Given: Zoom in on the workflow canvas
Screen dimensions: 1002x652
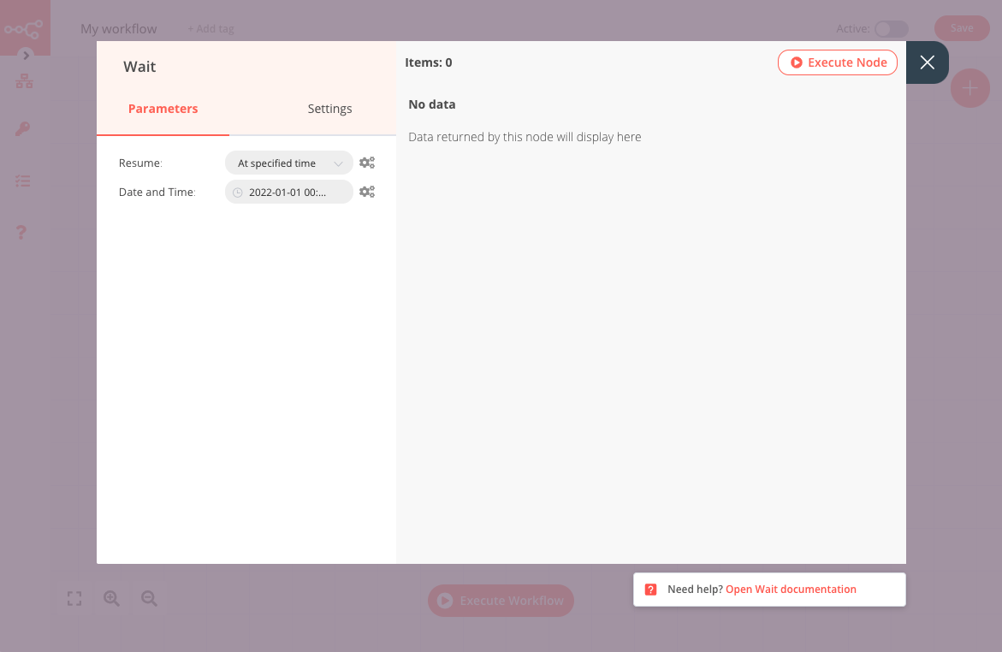Looking at the screenshot, I should pos(111,599).
